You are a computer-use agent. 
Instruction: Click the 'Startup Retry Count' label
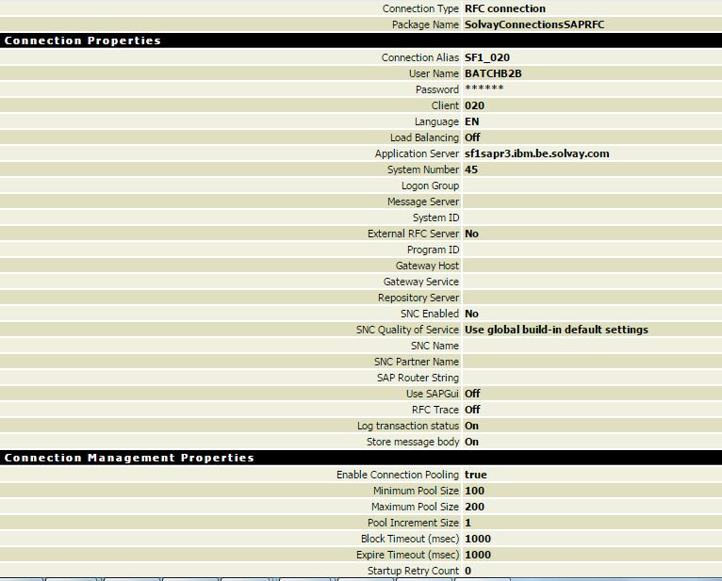413,571
